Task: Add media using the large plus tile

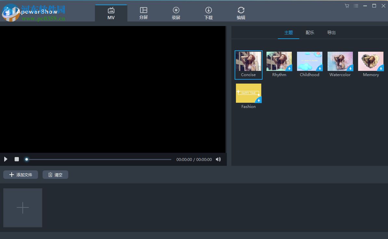Action: coord(23,207)
